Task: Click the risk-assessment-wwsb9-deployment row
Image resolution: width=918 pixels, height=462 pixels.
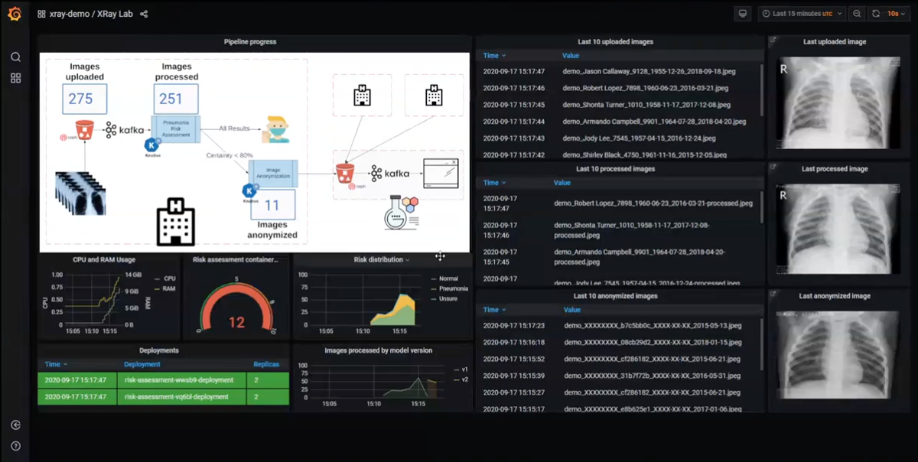Action: [164, 380]
